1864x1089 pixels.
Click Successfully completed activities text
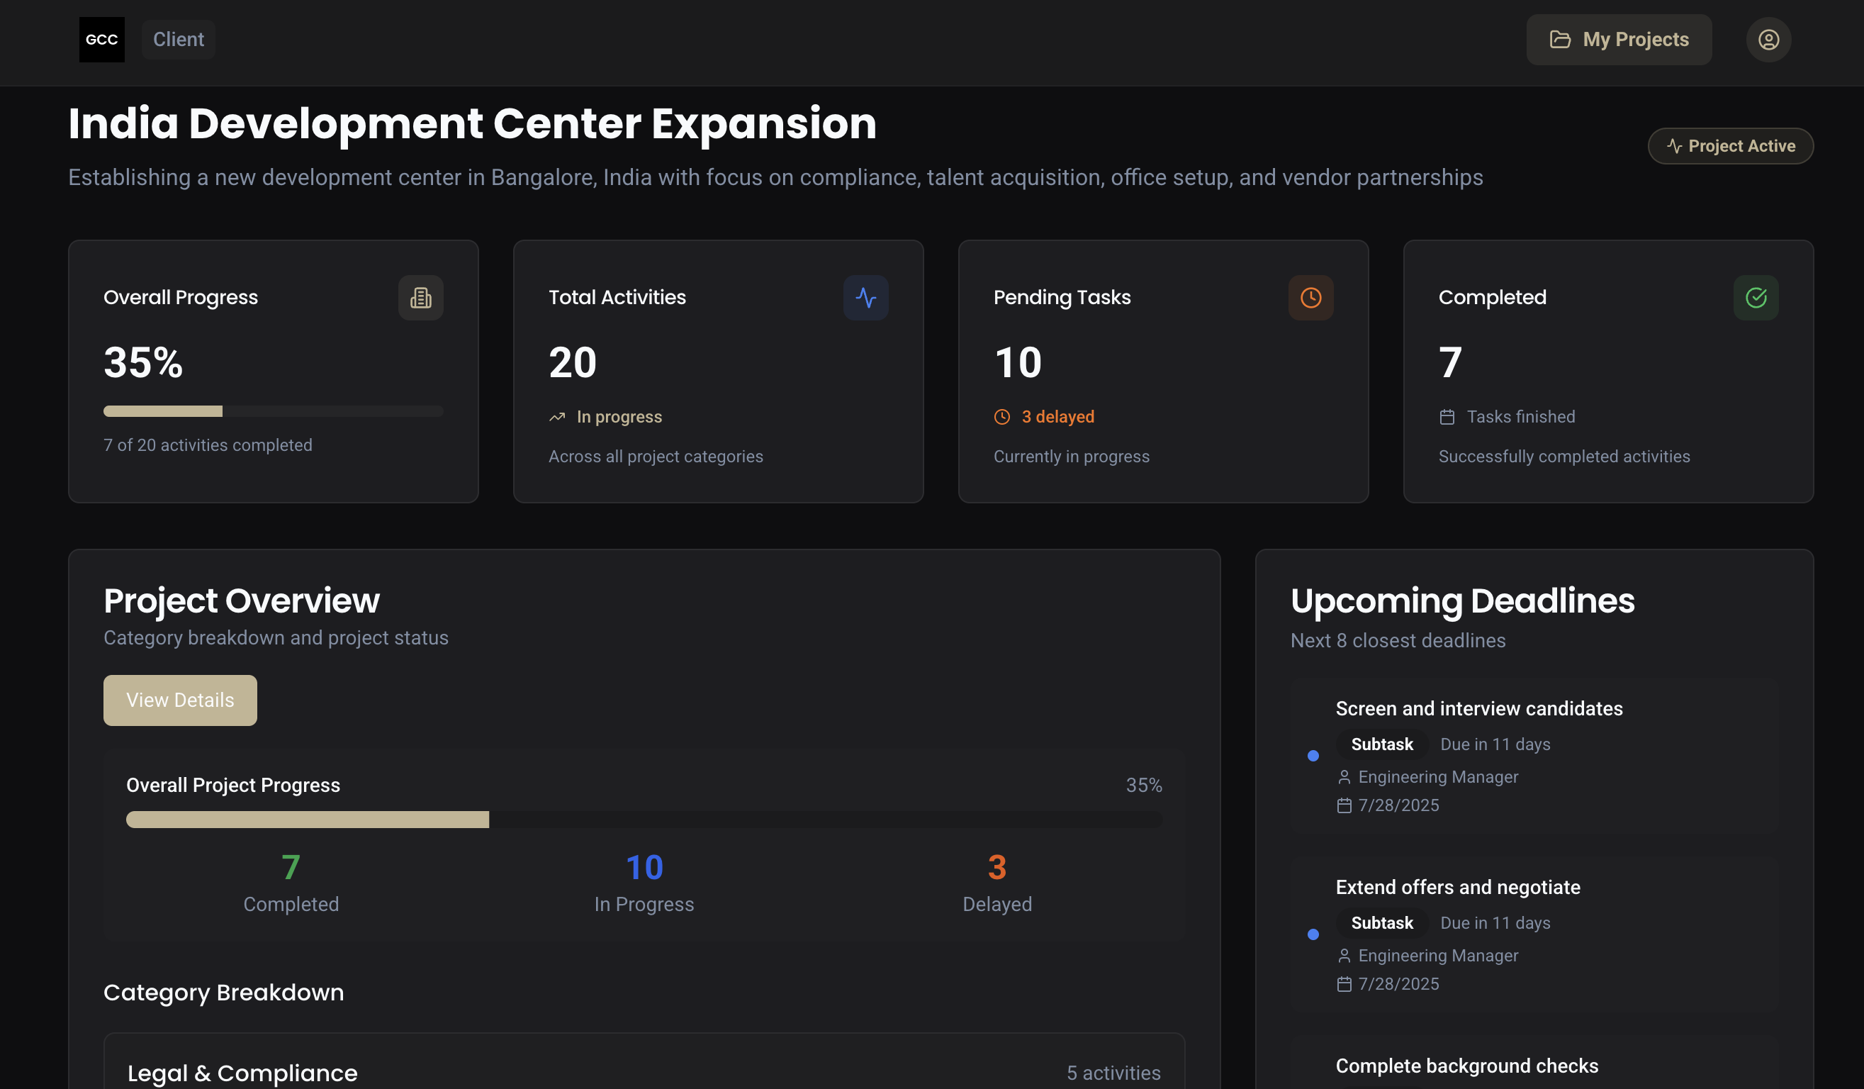[1563, 457]
